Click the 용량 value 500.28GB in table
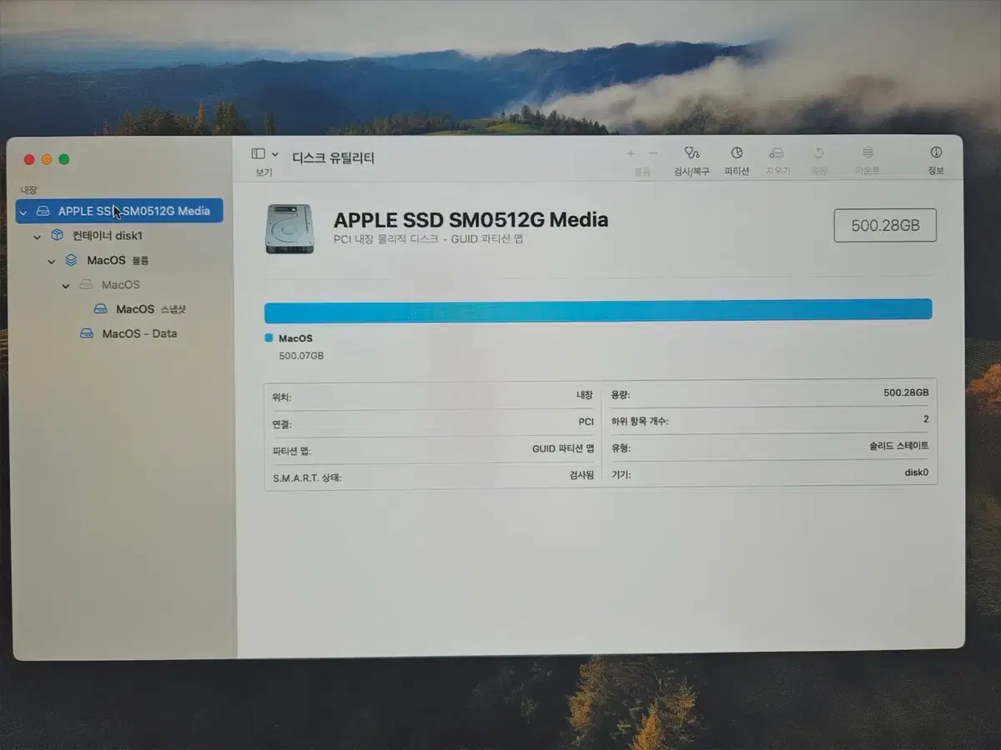Viewport: 1001px width, 750px height. [906, 392]
